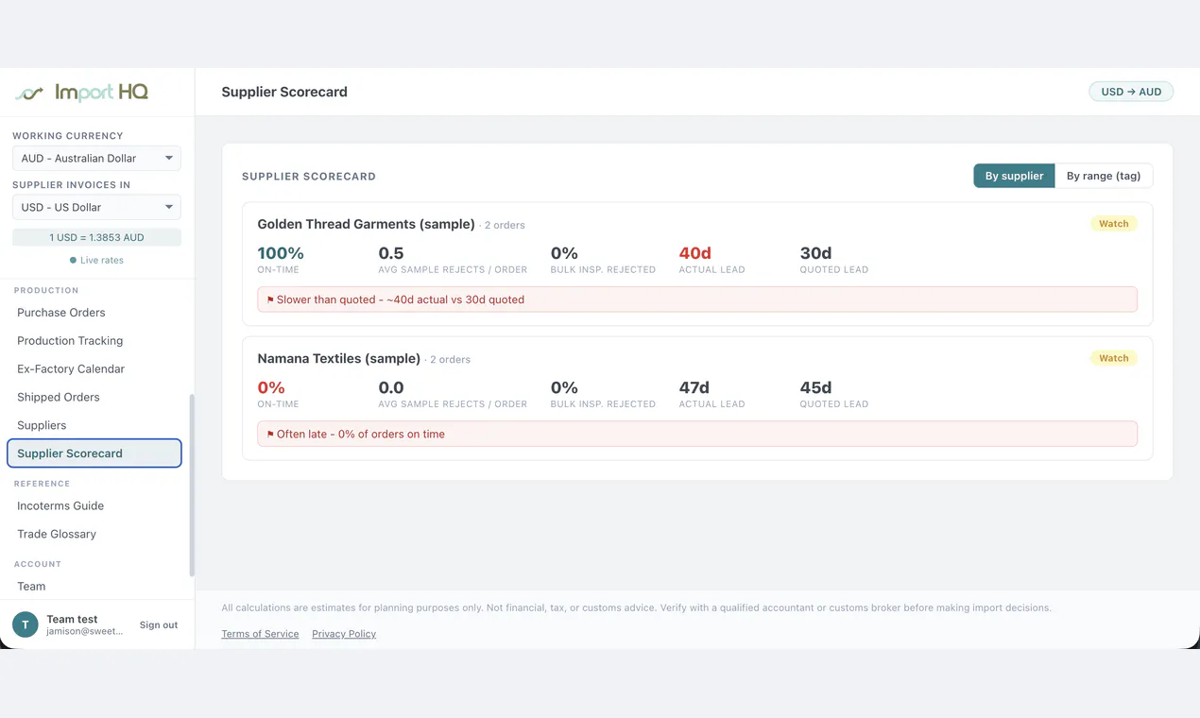Click the Golden Thread Garments (sample) name
Screen dimensions: 1200x718
click(x=366, y=224)
